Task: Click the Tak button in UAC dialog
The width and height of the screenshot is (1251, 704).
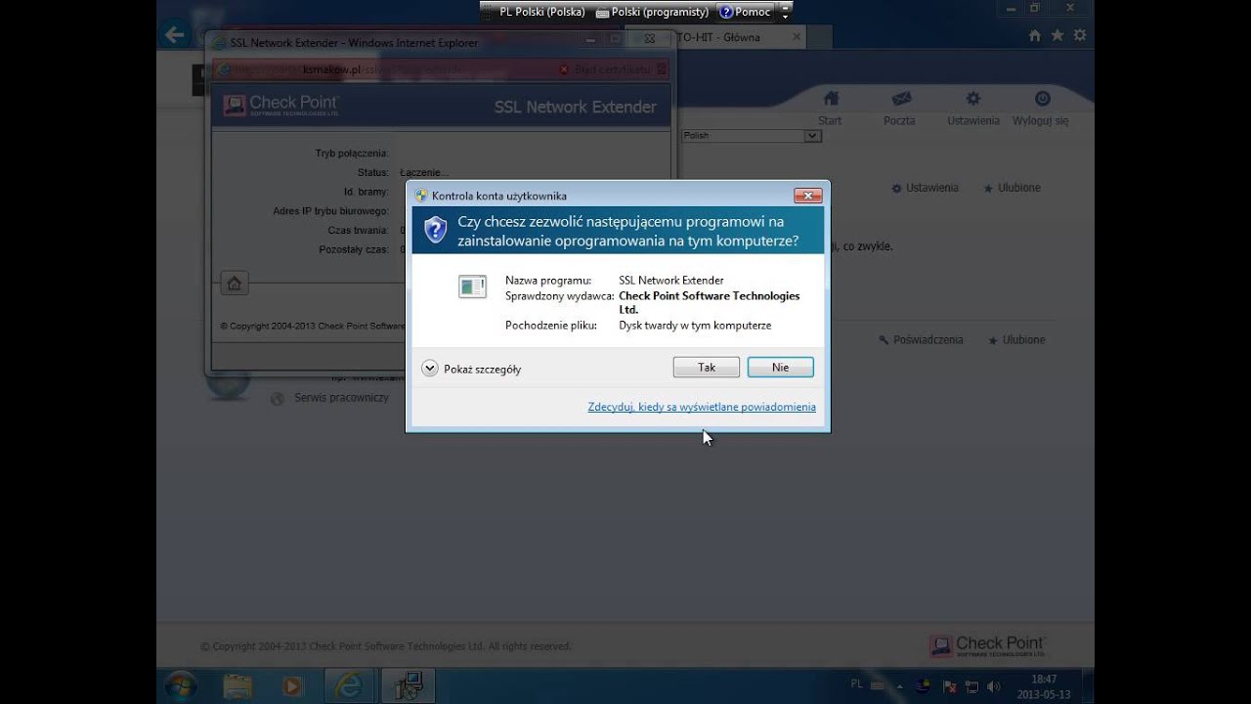Action: (707, 368)
